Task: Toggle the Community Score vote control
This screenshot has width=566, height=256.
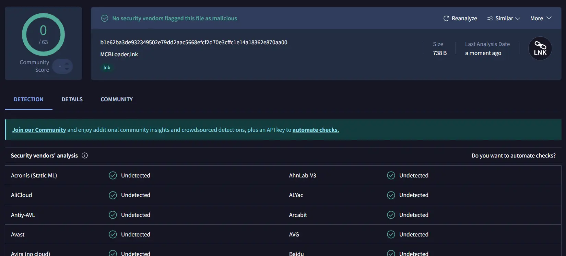Action: (x=63, y=66)
